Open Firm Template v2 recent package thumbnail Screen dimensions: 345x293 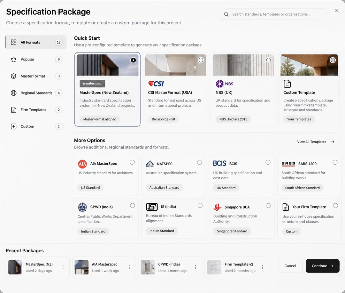click(x=214, y=267)
